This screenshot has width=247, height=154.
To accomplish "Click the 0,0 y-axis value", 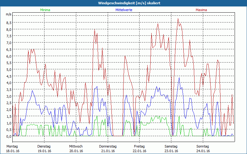I will (x=9, y=136).
